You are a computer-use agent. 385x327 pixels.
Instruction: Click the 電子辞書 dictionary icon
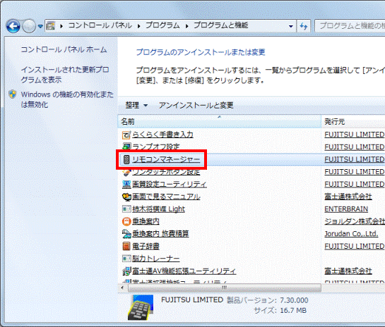coord(126,246)
